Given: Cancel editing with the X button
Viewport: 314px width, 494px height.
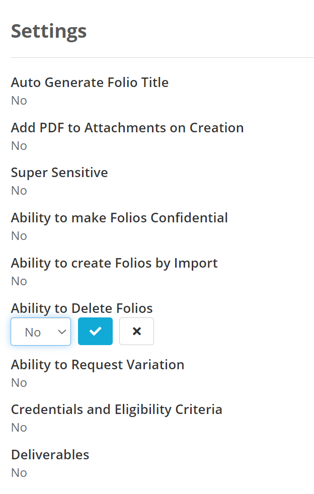Looking at the screenshot, I should coord(136,331).
